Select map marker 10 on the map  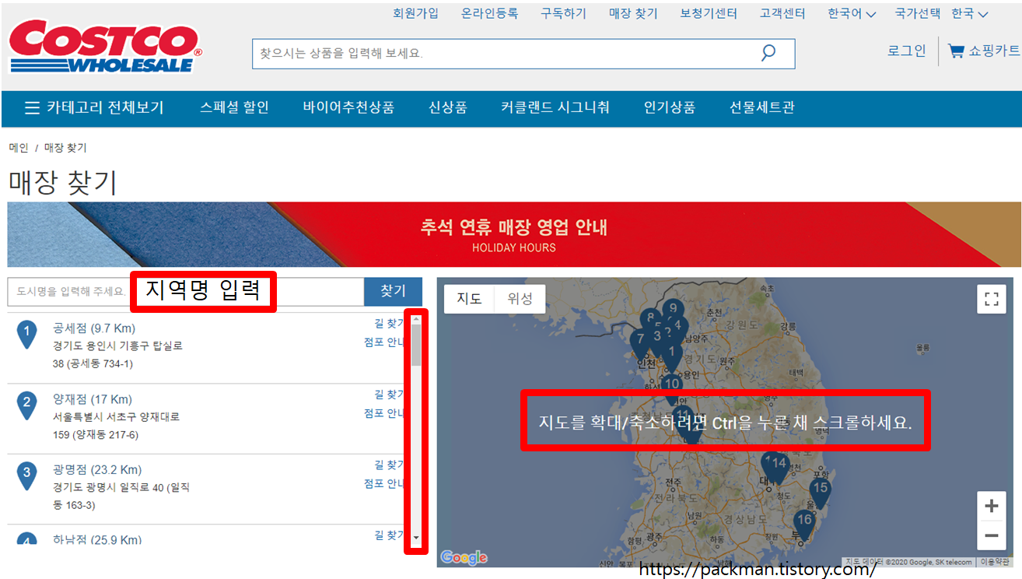(x=672, y=387)
